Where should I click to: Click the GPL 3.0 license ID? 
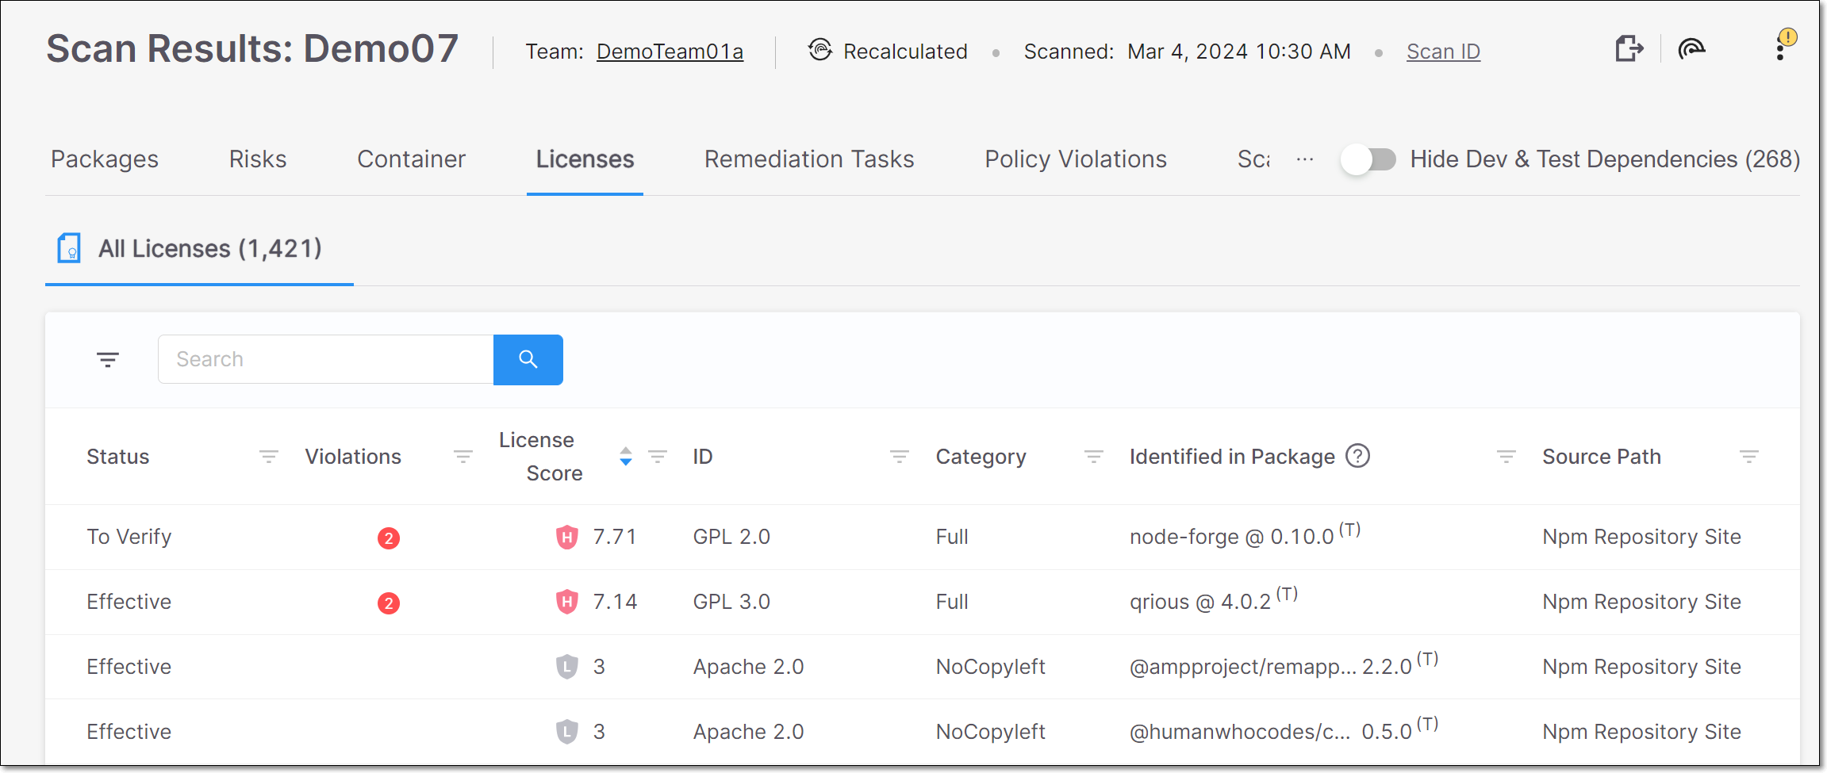(x=731, y=602)
